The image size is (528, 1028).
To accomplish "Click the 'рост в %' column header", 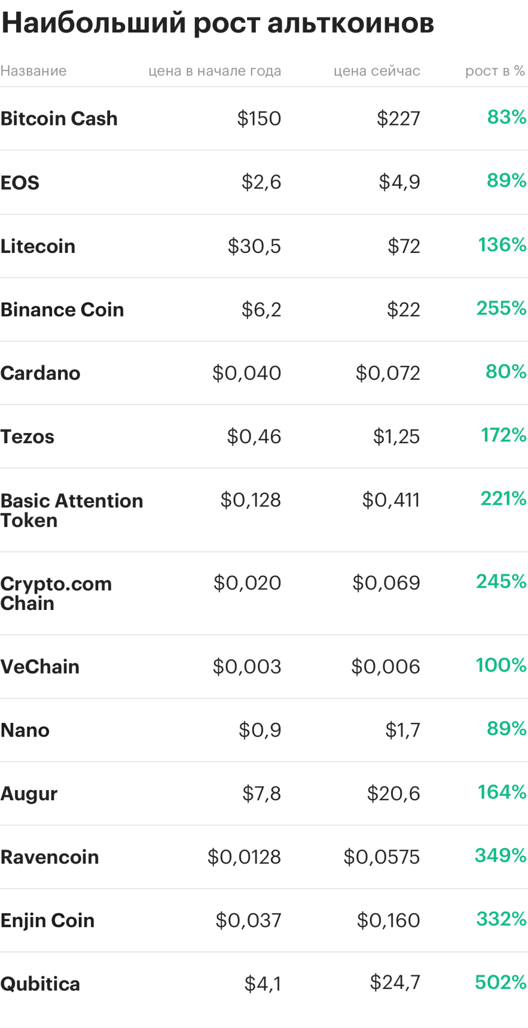I will click(495, 71).
